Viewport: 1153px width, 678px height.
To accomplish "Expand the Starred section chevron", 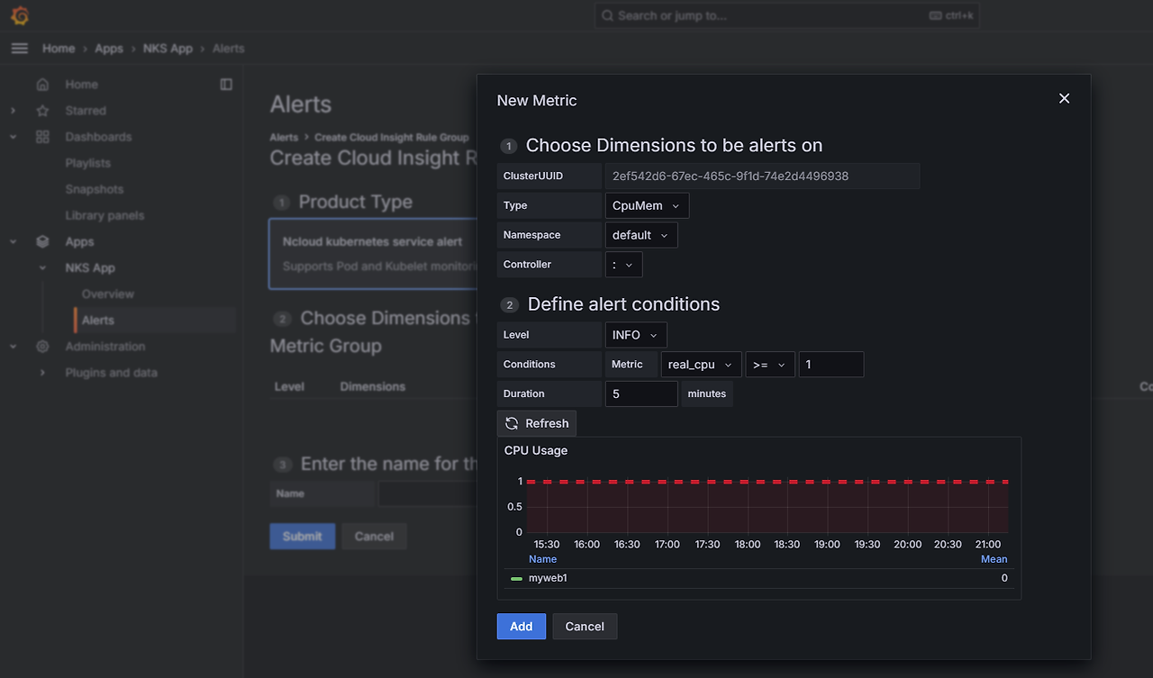I will (x=13, y=111).
